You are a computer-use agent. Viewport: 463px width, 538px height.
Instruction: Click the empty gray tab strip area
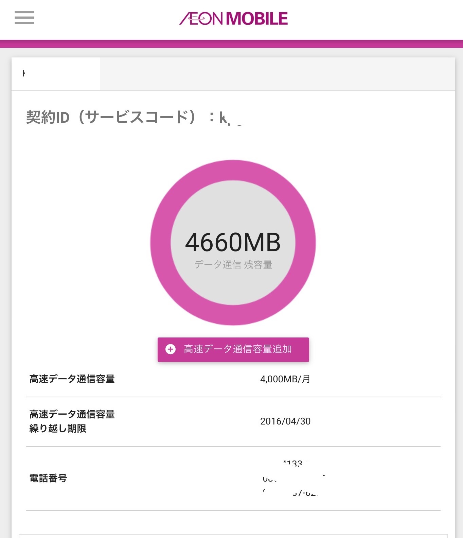277,74
